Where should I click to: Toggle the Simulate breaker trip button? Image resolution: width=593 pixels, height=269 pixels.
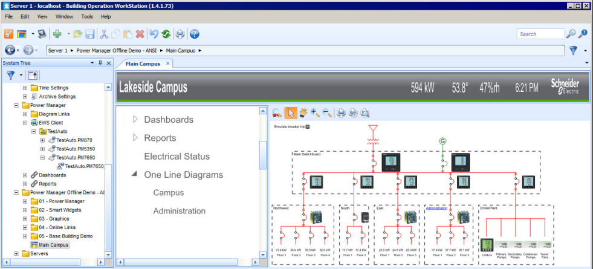point(308,127)
